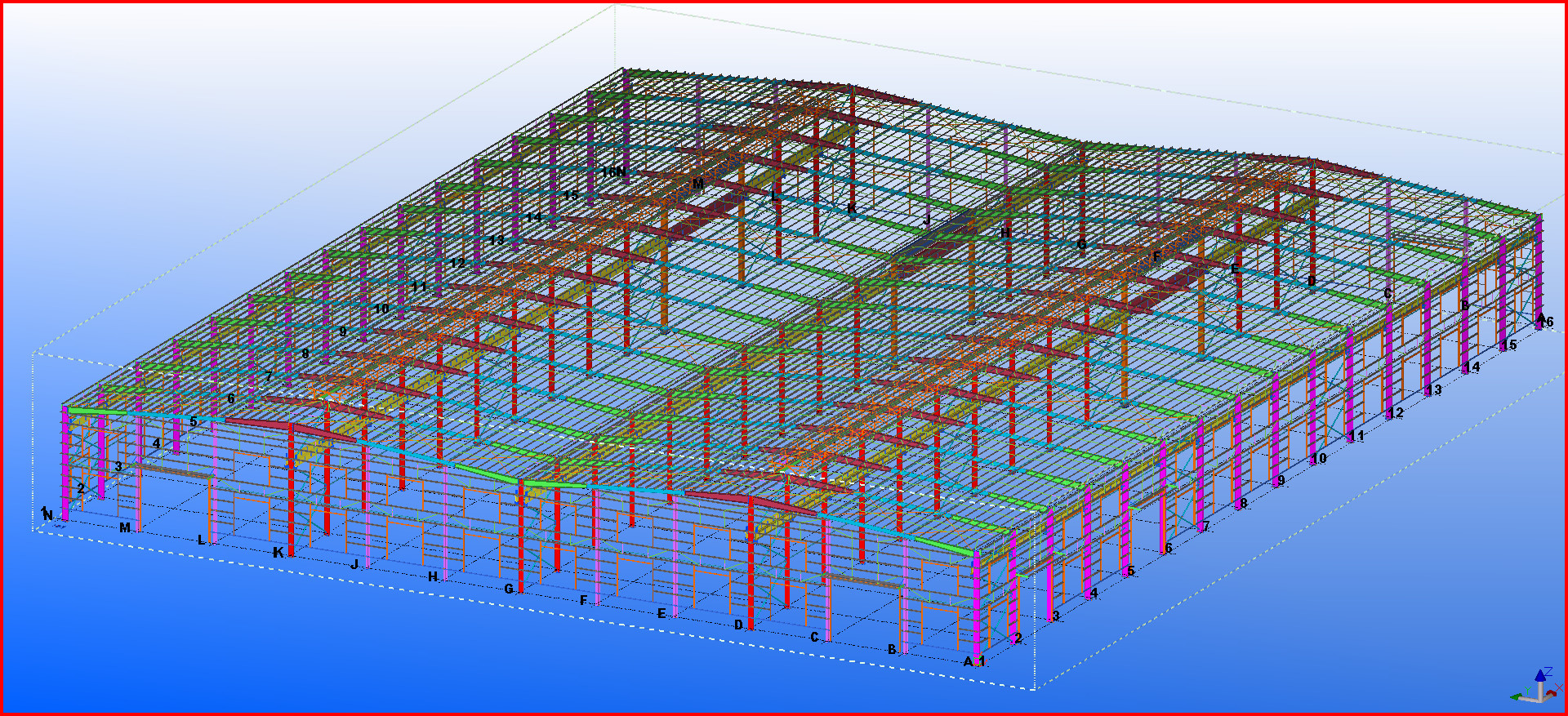Select the red column at front grid K
Screen dimensions: 1568x716
click(x=290, y=490)
